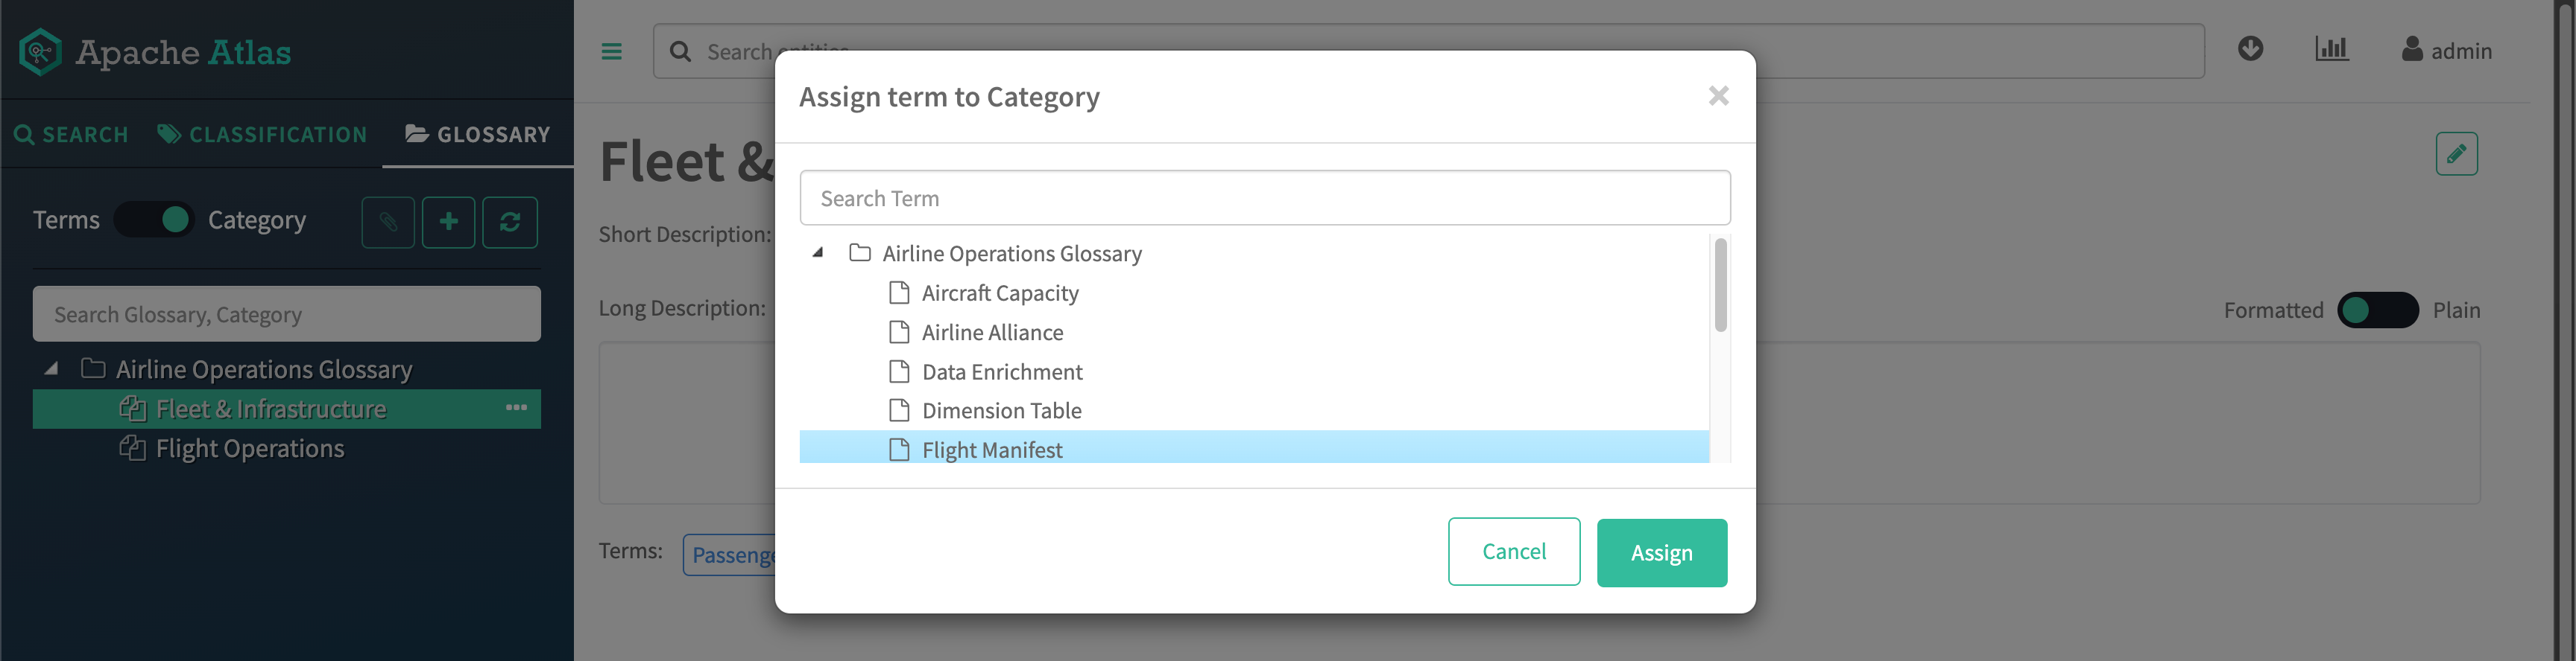
Task: Collapse Airline Operations Glossary in dialog tree
Action: (x=818, y=252)
